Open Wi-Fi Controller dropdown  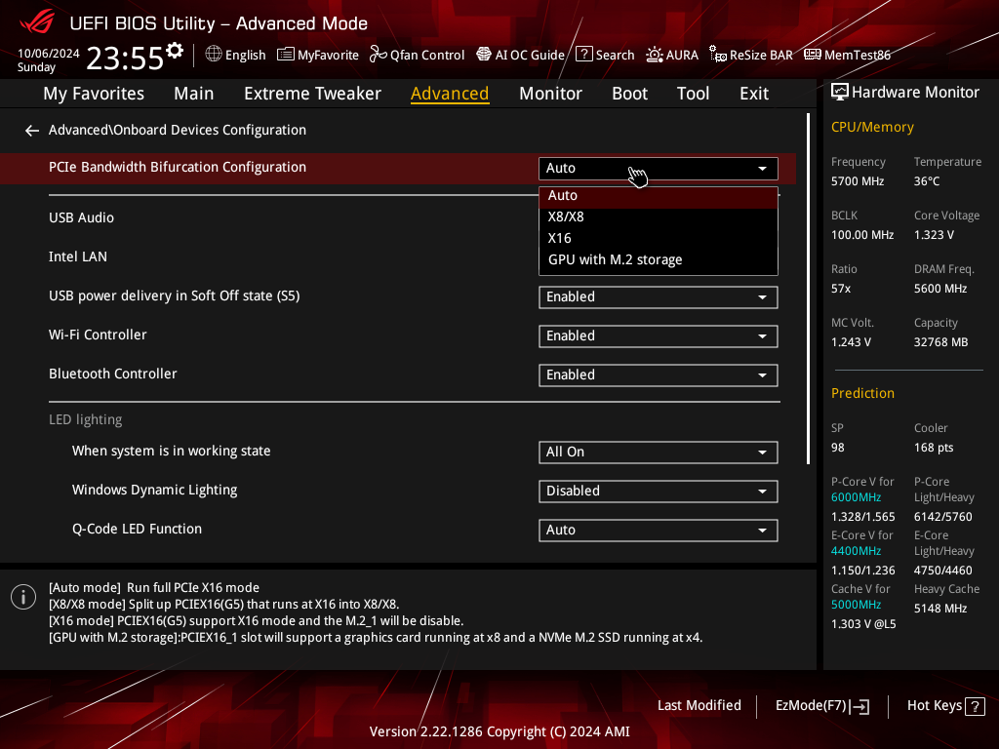[x=659, y=336]
